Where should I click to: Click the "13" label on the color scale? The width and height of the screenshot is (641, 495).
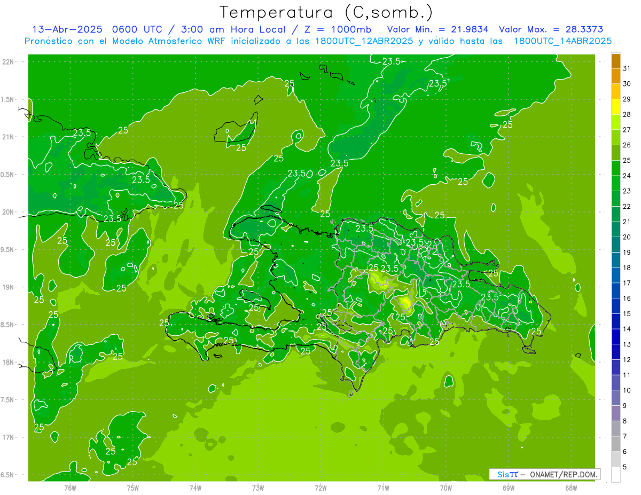pos(627,344)
